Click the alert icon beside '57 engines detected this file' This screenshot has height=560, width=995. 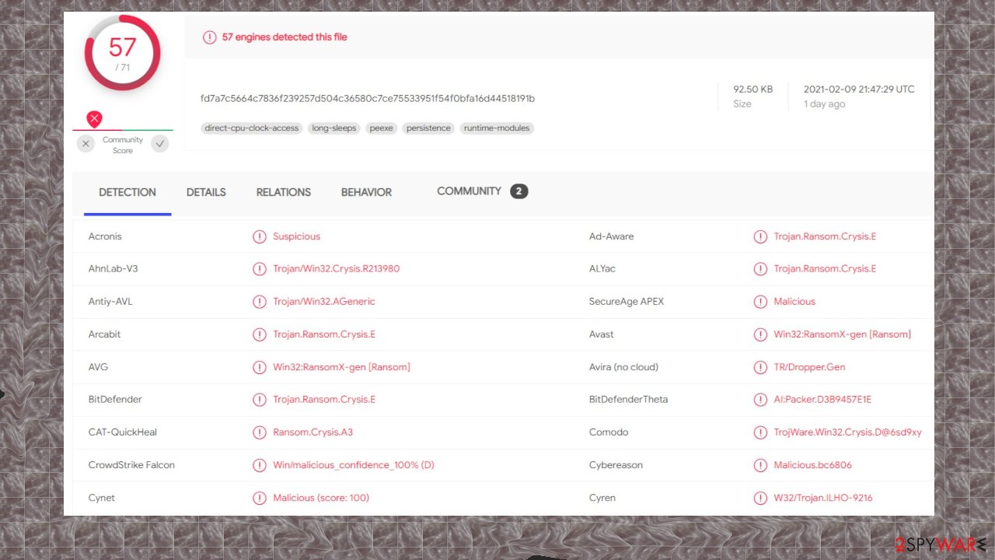pos(209,37)
